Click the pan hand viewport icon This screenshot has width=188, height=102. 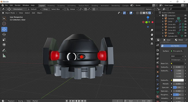152,35
